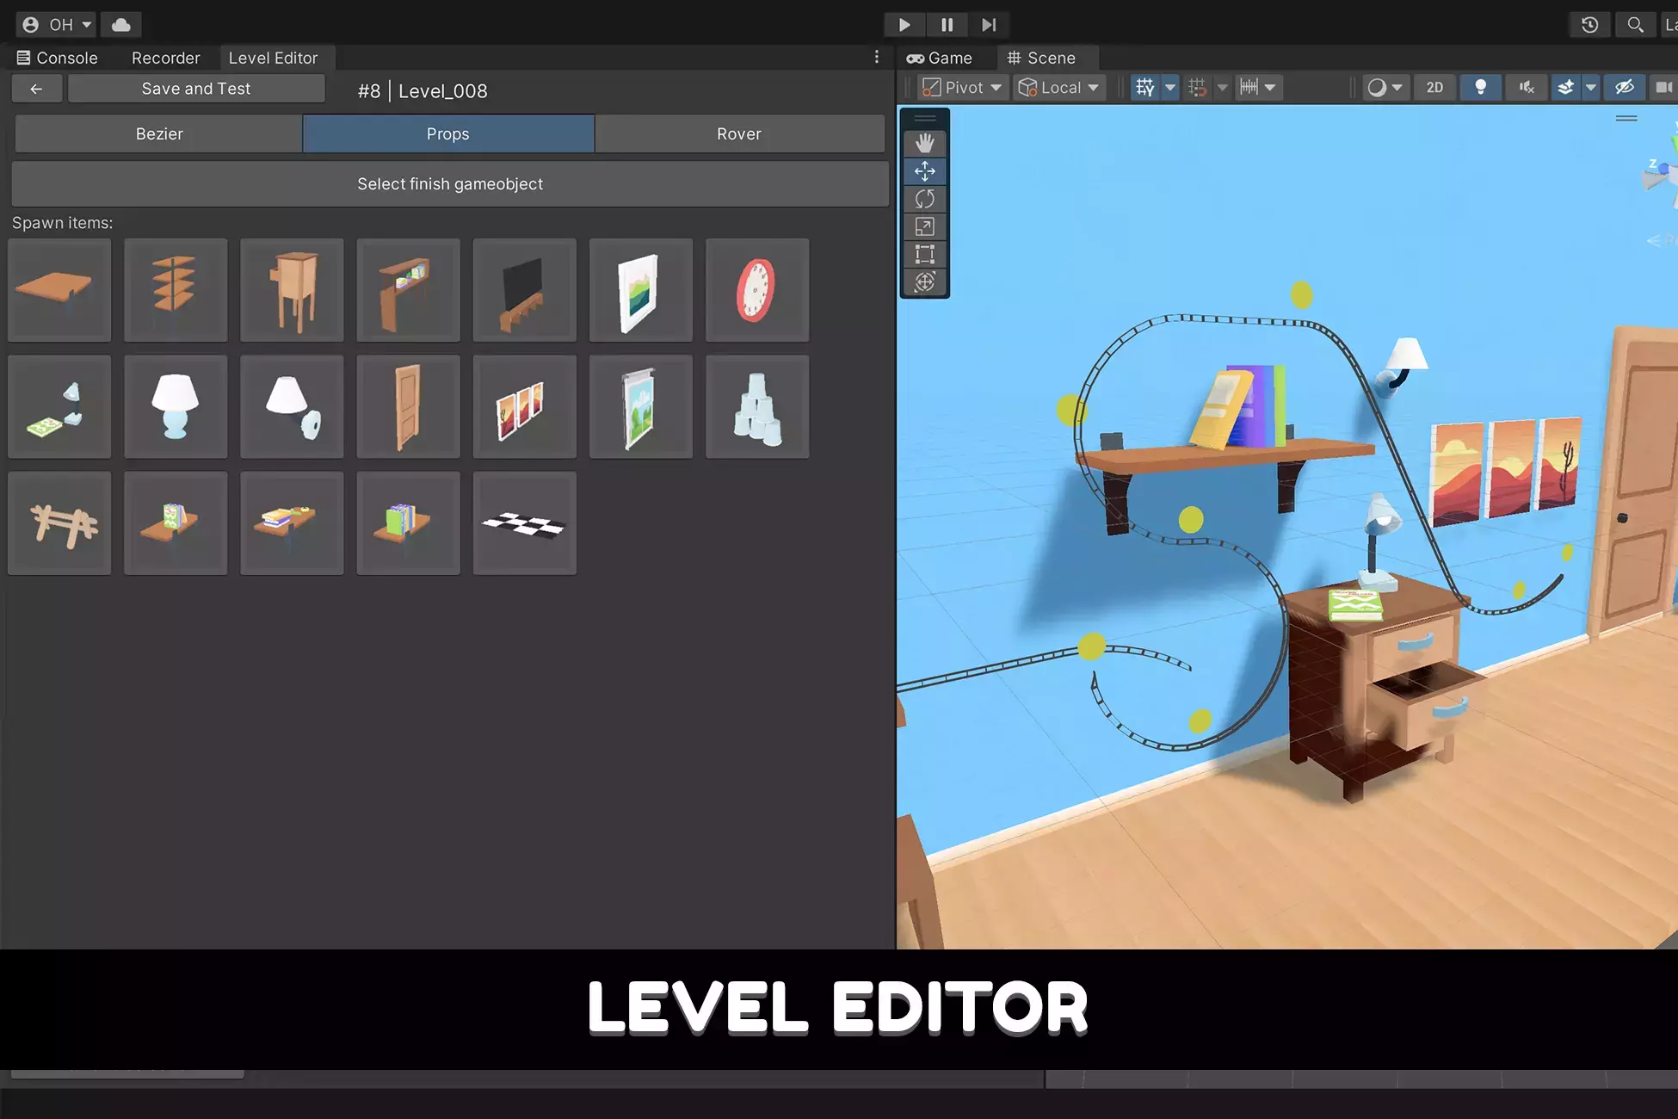Click the search magnifier icon
The height and width of the screenshot is (1119, 1678).
[1635, 25]
